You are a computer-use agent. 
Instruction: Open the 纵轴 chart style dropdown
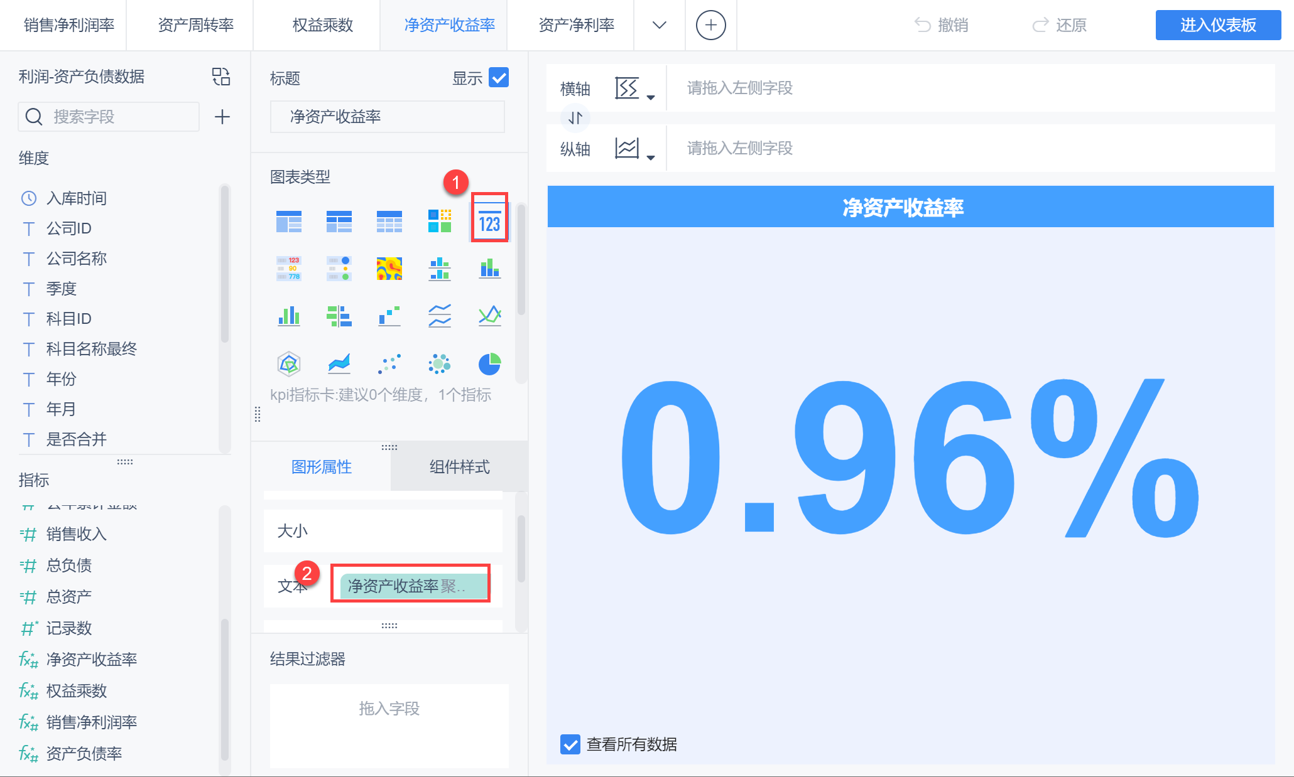[633, 148]
